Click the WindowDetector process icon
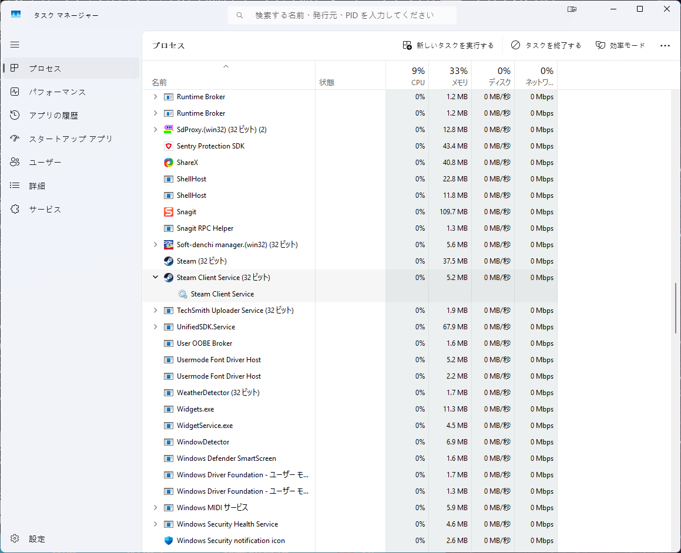The width and height of the screenshot is (681, 553). click(169, 442)
